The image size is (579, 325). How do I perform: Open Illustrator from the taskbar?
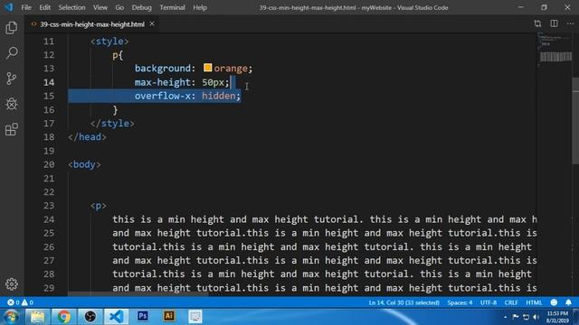169,317
